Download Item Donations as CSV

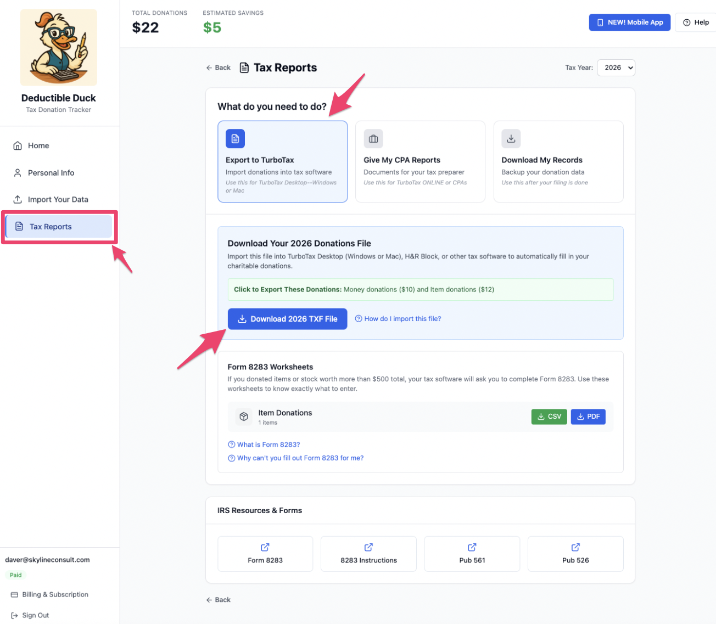[549, 417]
